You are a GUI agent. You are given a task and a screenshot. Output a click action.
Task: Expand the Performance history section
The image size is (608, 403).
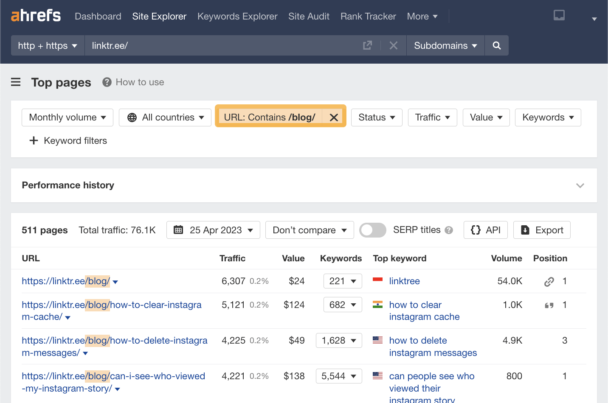580,185
